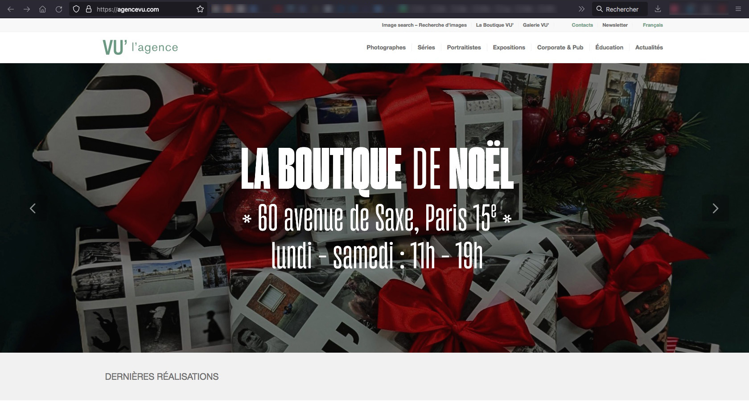Select the Expositions navigation tab
This screenshot has height=419, width=749.
[509, 47]
